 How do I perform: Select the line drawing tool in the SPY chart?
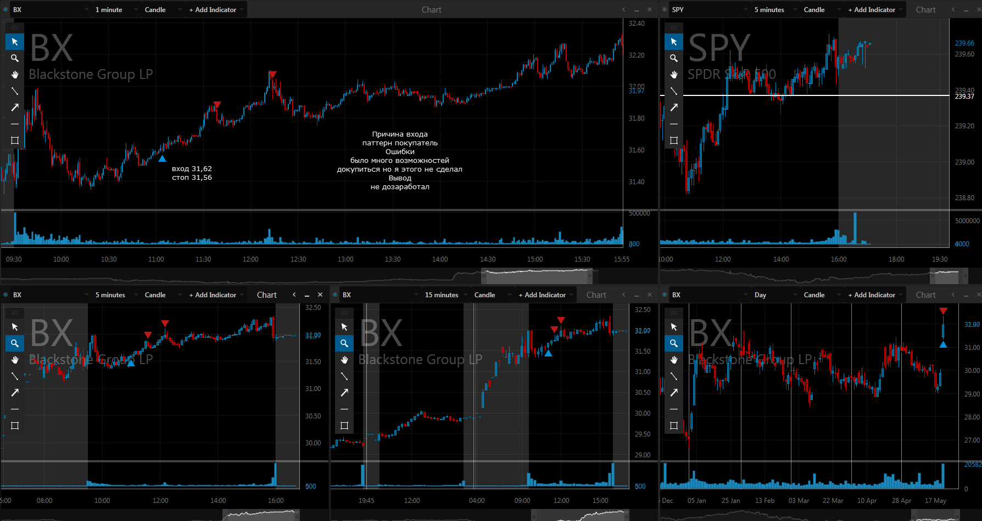(674, 91)
